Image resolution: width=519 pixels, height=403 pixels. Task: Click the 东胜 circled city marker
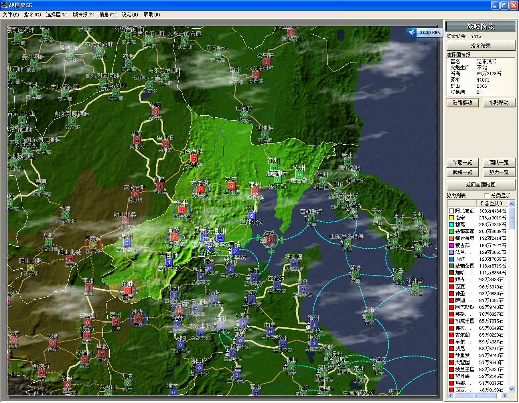(x=128, y=291)
